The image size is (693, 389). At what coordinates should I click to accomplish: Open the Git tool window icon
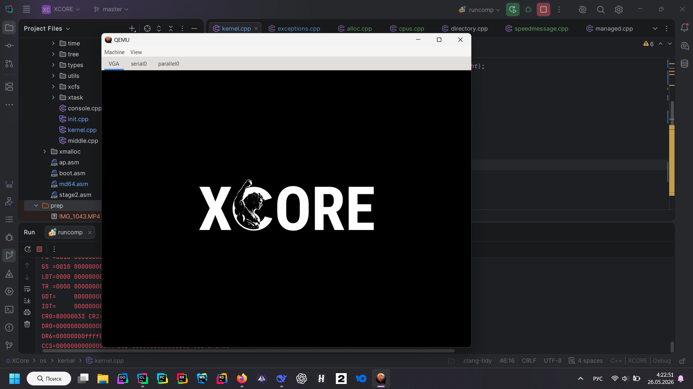[x=9, y=345]
